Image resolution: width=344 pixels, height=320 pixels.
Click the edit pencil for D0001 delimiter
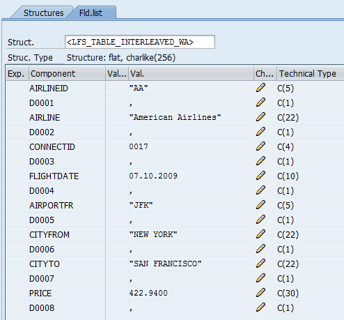[260, 102]
